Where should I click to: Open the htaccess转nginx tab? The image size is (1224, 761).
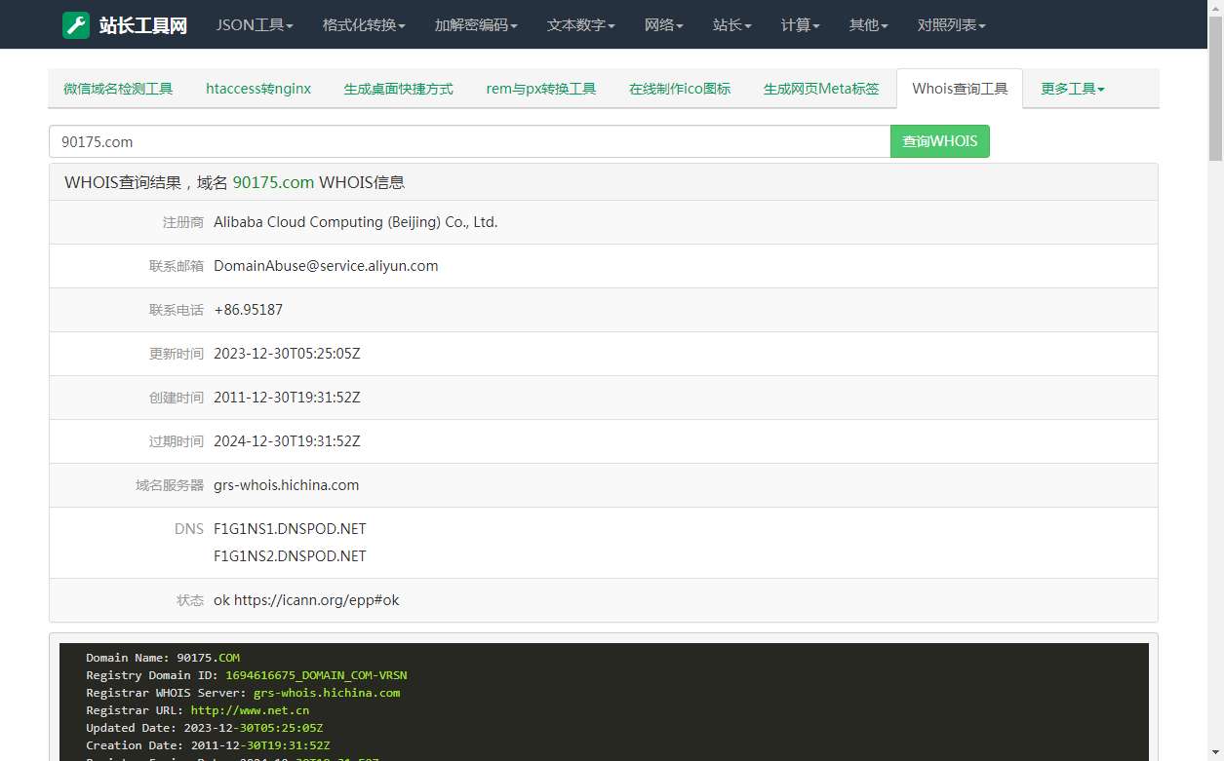258,89
